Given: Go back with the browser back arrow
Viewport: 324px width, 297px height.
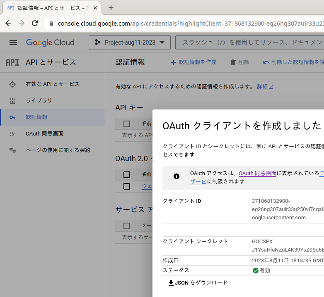Looking at the screenshot, I should (x=8, y=23).
